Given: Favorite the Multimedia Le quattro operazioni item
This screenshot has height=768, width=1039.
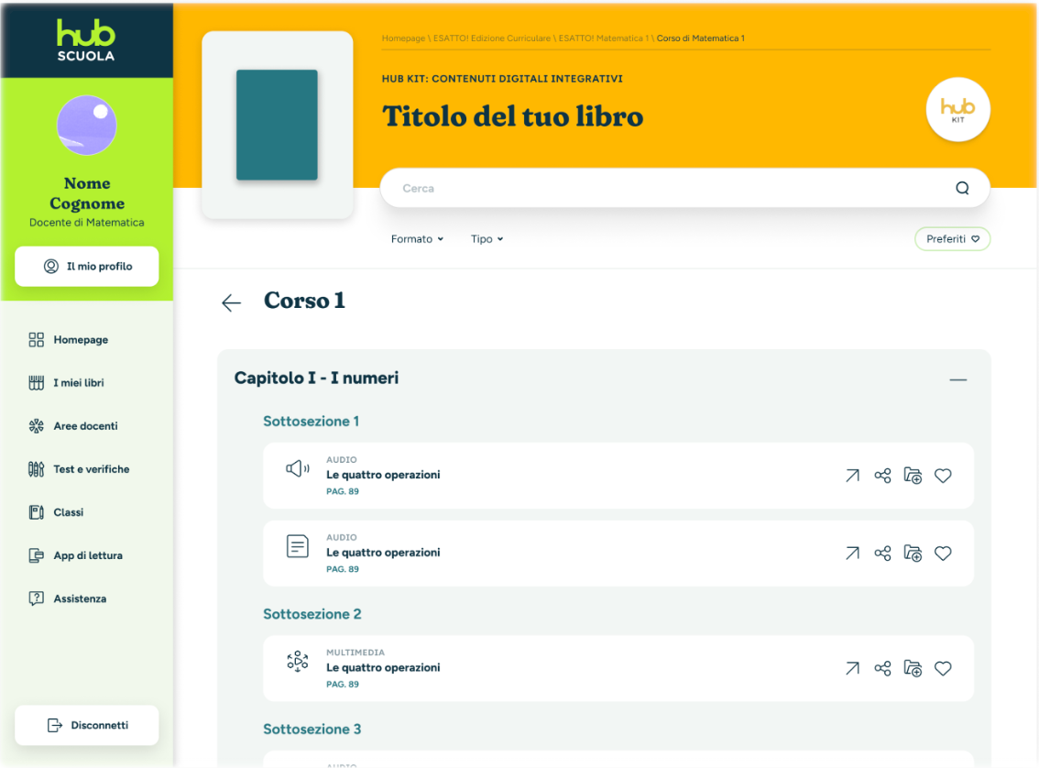Looking at the screenshot, I should click(943, 669).
